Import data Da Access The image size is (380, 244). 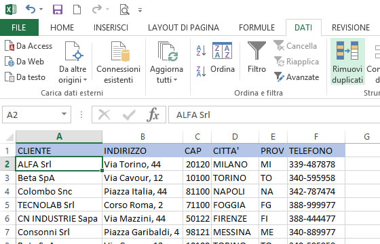click(28, 46)
